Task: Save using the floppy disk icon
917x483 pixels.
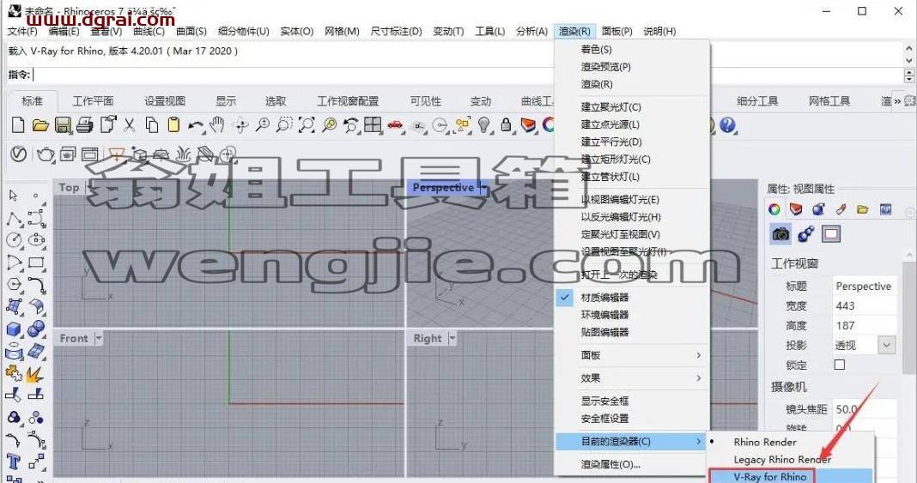Action: tap(63, 125)
